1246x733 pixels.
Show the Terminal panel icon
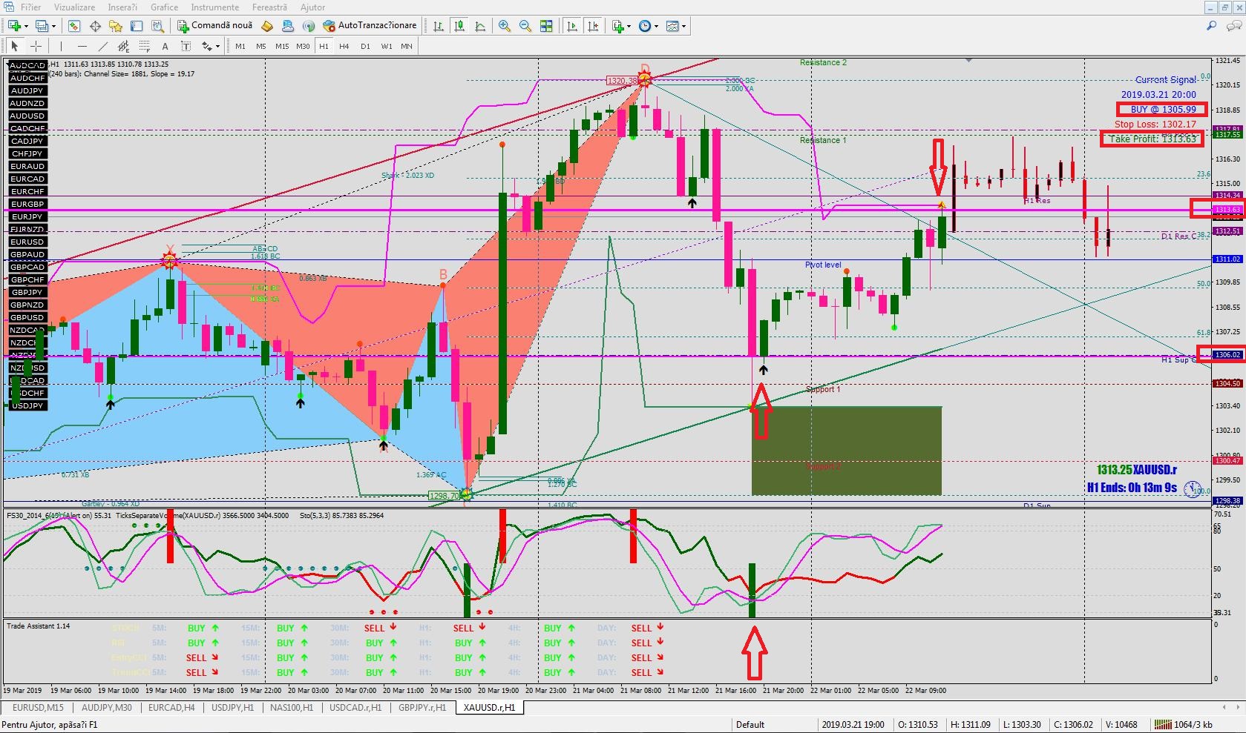(x=137, y=26)
